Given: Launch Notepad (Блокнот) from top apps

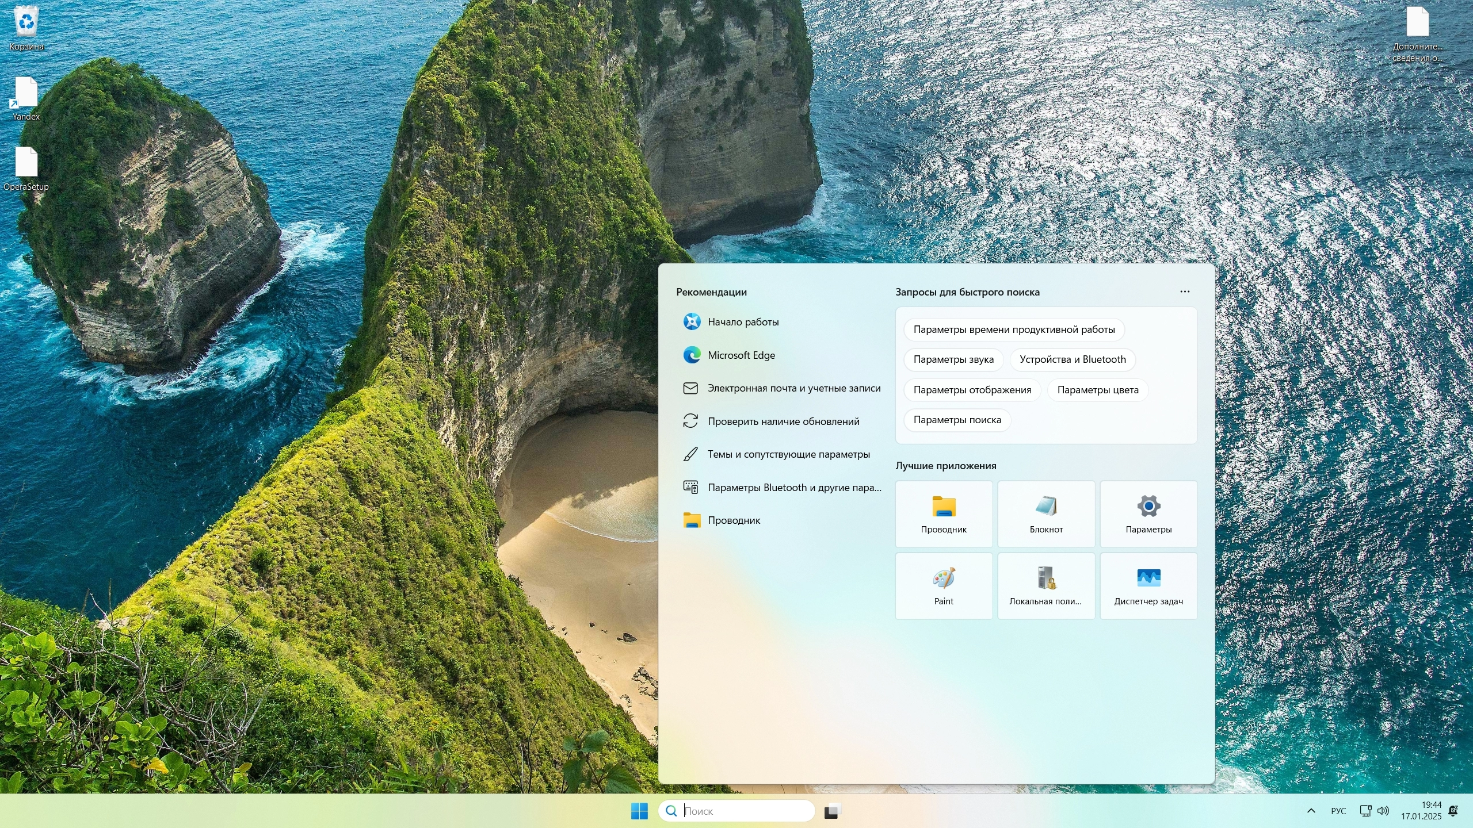Looking at the screenshot, I should [1046, 513].
